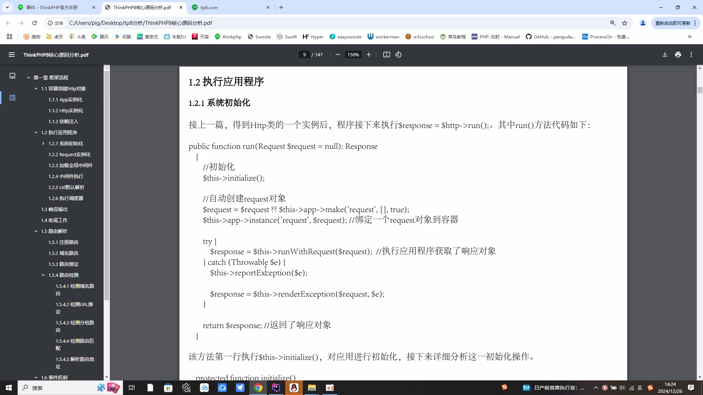
Task: Click the PDF document vertical scrollbar
Action: pos(700,90)
